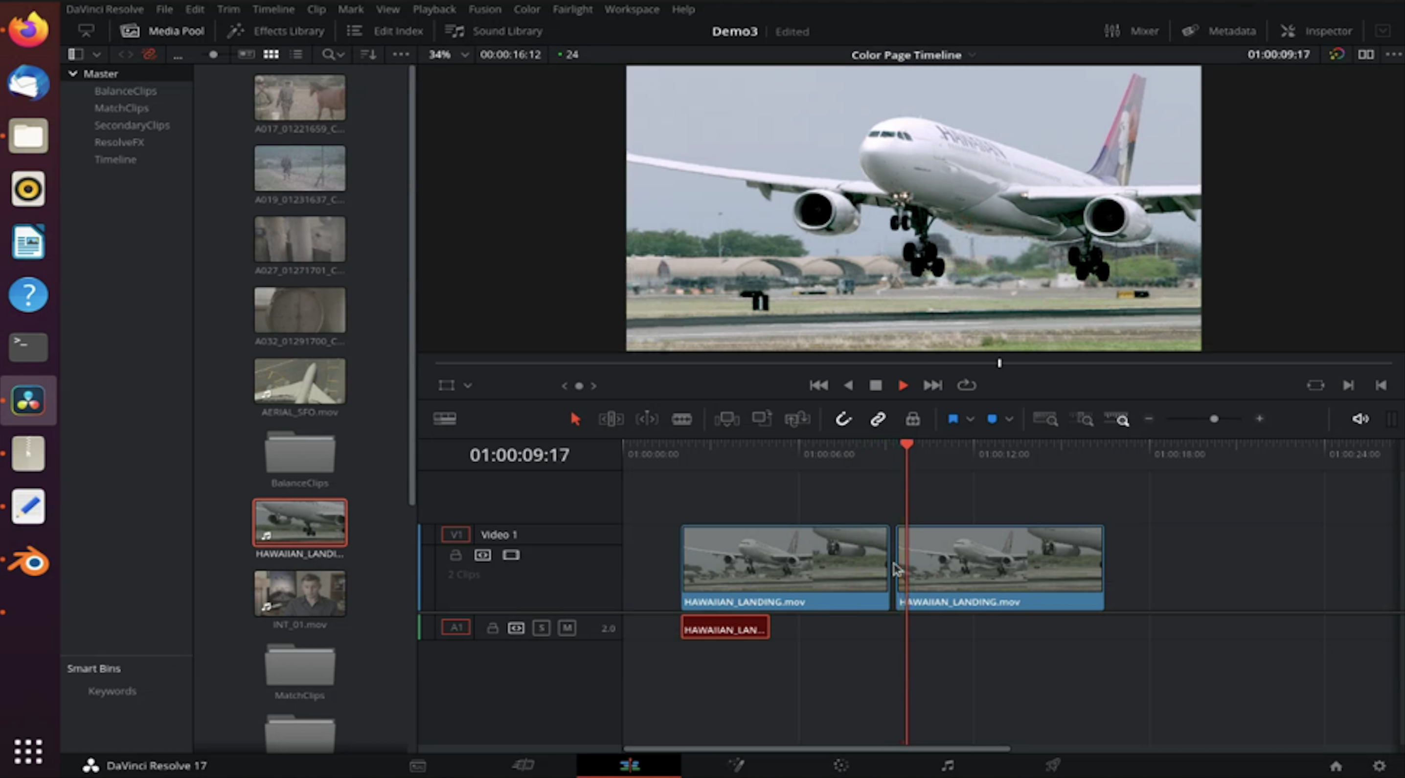Click the Insert Clip toolbar icon
This screenshot has width=1405, height=778.
726,419
